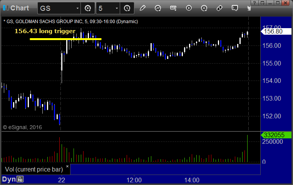Viewport: 293px width, 185px height.
Task: Click the 154.00 price axis label
Action: pyautogui.click(x=272, y=81)
